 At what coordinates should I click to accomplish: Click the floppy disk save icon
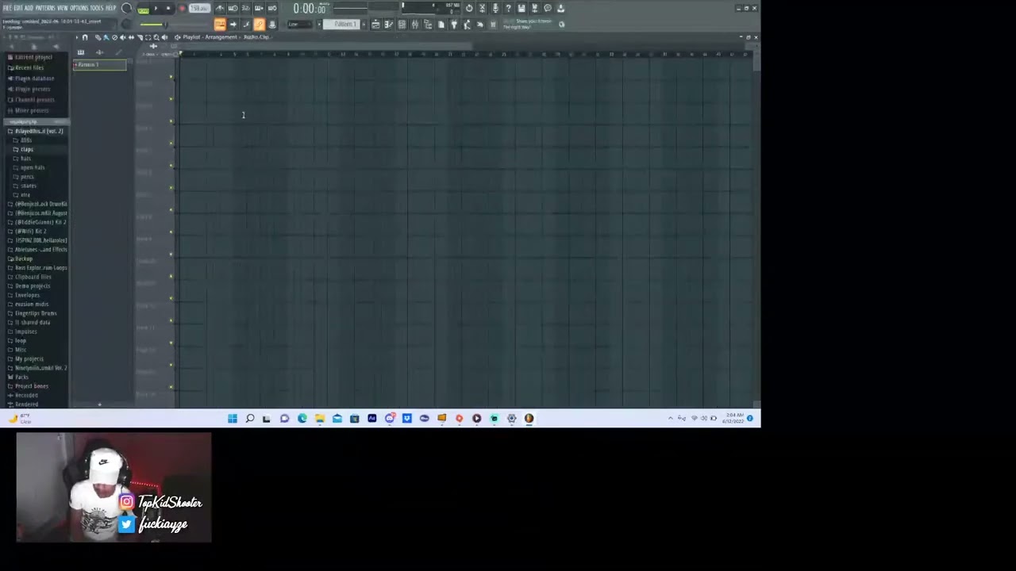pos(521,8)
